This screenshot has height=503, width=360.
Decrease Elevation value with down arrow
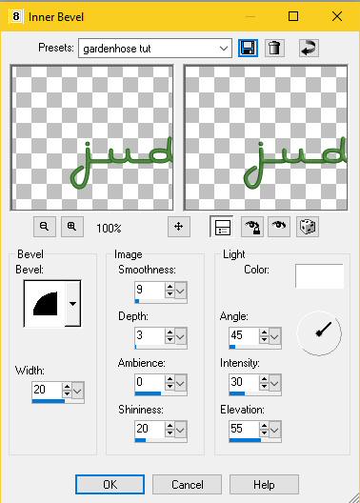click(264, 433)
